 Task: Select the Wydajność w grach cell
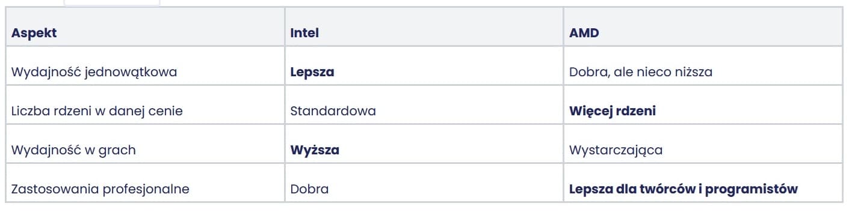coord(144,150)
